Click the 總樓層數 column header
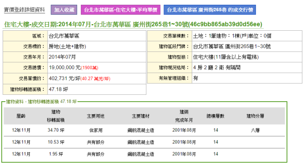This screenshot has height=164, width=303. [216, 116]
